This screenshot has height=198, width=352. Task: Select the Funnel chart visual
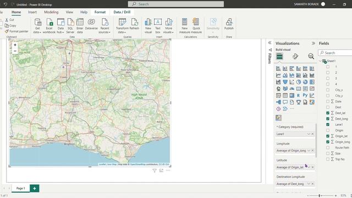click(x=285, y=82)
